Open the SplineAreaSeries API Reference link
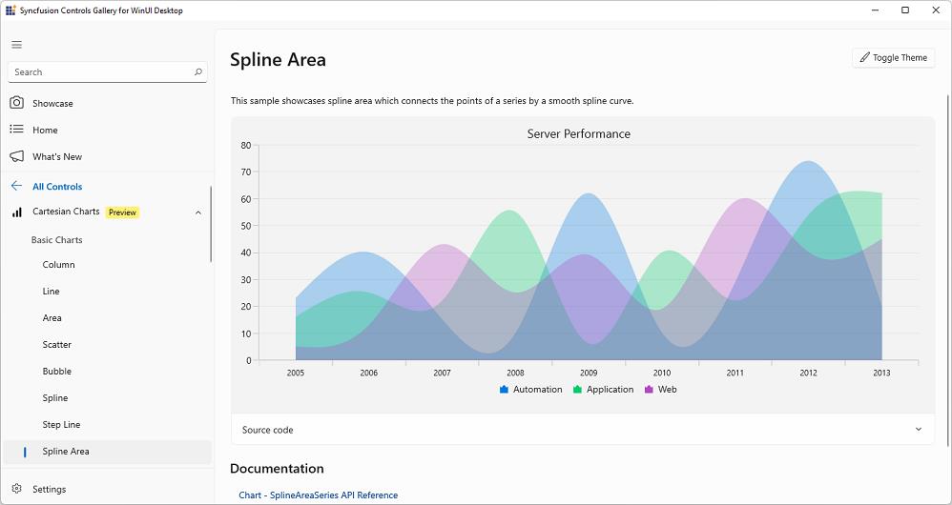952x505 pixels. pyautogui.click(x=318, y=495)
